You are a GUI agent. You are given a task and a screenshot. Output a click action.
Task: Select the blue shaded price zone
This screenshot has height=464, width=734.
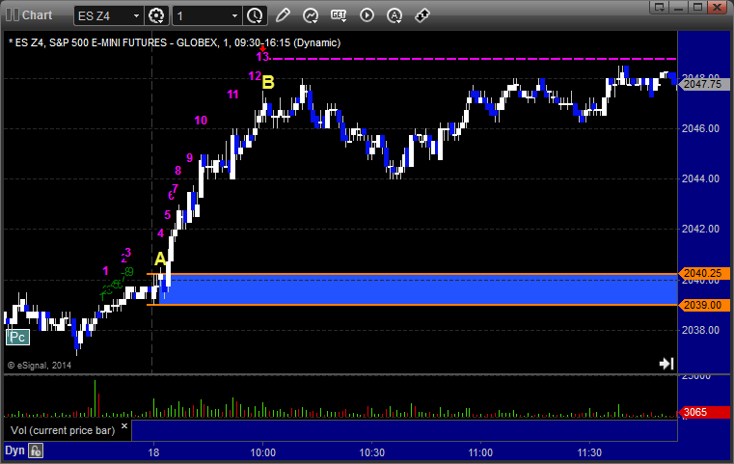click(x=418, y=289)
